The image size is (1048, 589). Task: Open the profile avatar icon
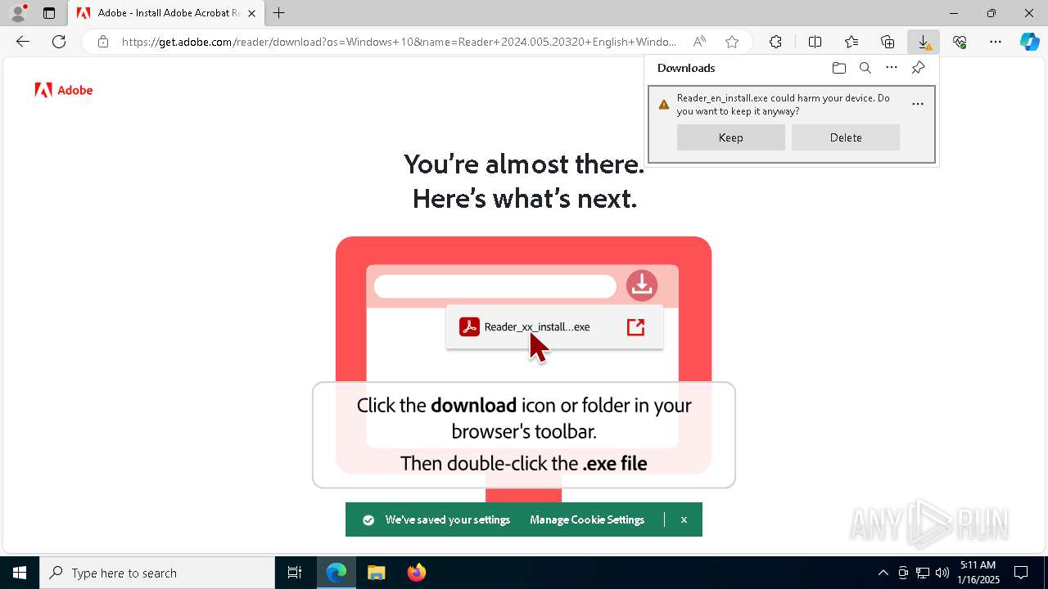[x=18, y=13]
